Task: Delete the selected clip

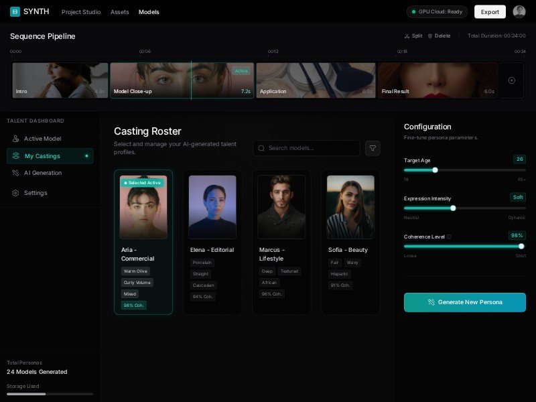Action: [440, 36]
